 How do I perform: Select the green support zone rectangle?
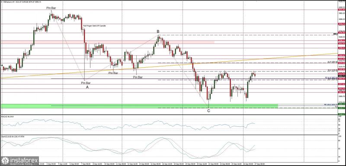tap(139, 106)
